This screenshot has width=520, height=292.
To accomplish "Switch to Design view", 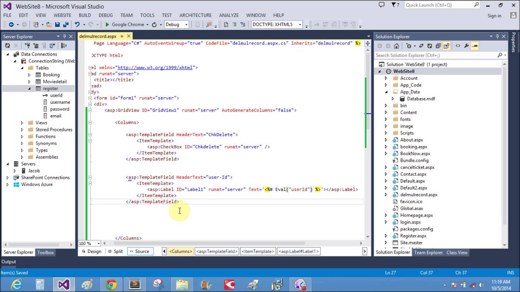I will pos(91,251).
